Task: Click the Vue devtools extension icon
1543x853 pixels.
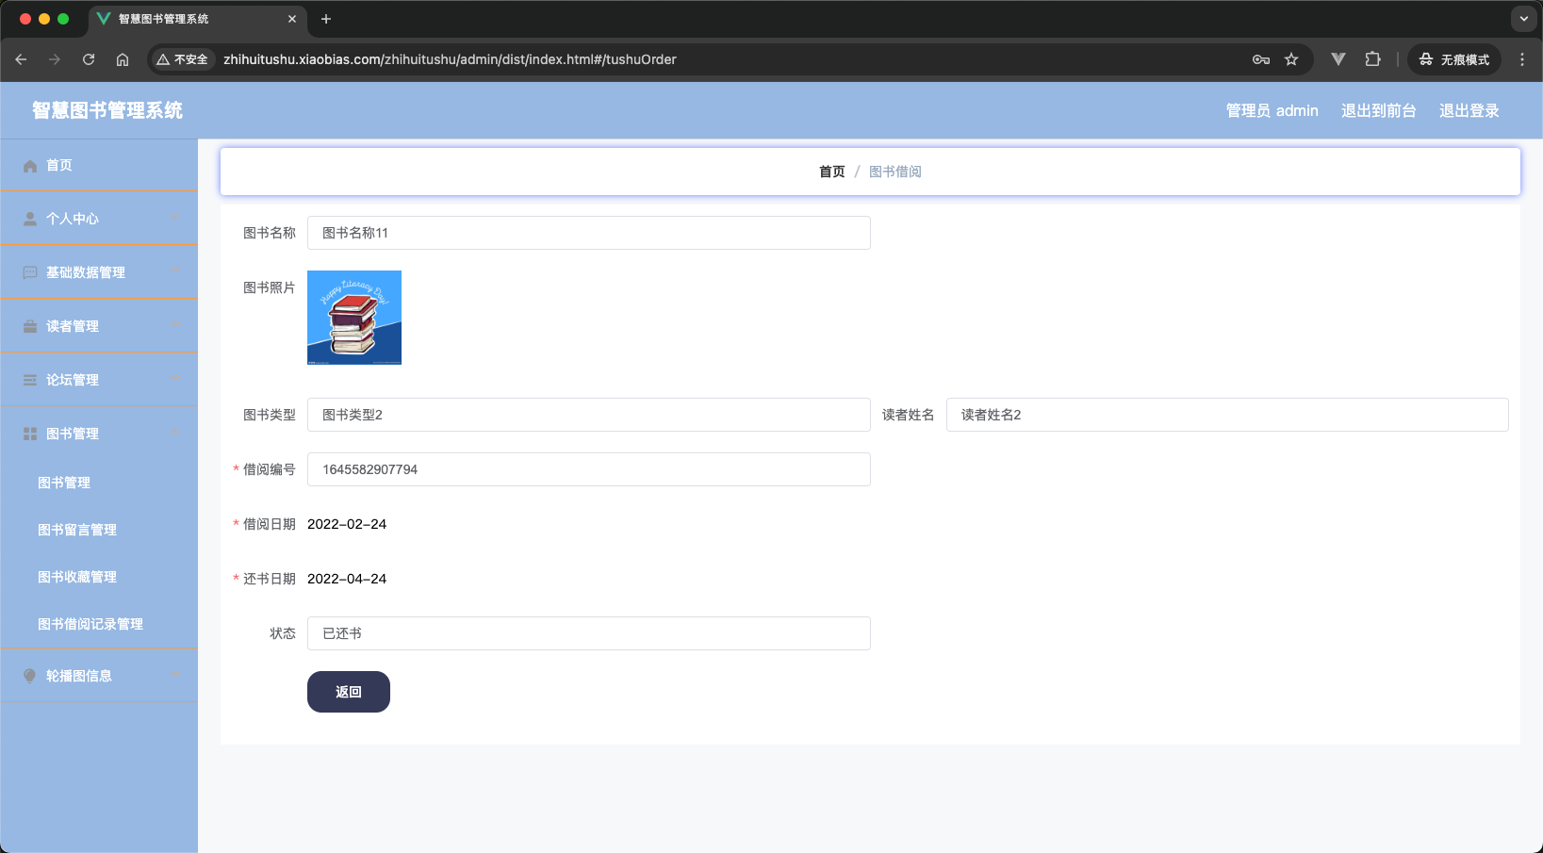Action: pyautogui.click(x=1338, y=59)
